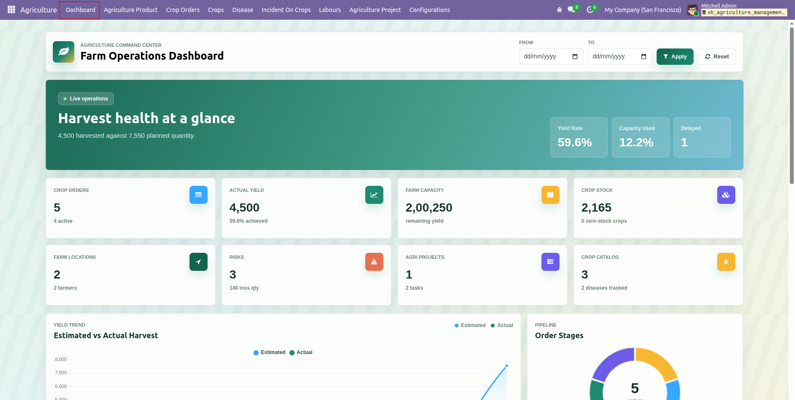Click the Crop Orders card list icon
The height and width of the screenshot is (400, 795).
[199, 195]
